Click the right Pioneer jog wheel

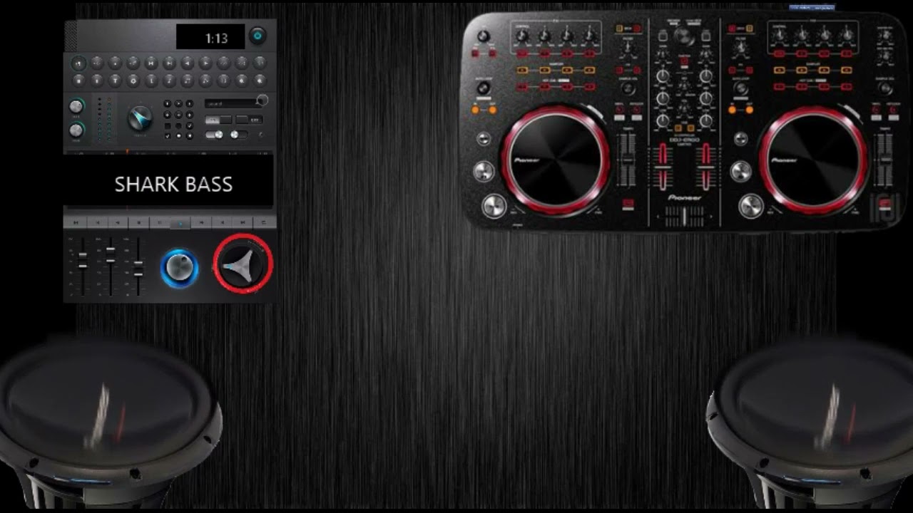coord(813,160)
